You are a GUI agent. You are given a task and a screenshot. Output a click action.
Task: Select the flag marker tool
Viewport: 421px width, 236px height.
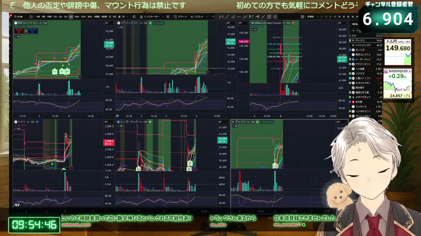coord(251,17)
